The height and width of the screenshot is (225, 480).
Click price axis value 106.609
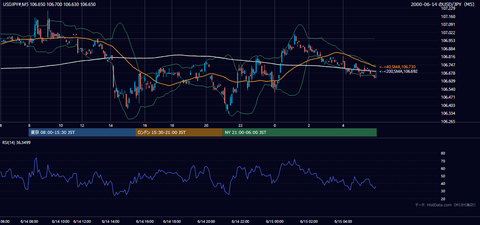coord(448,81)
